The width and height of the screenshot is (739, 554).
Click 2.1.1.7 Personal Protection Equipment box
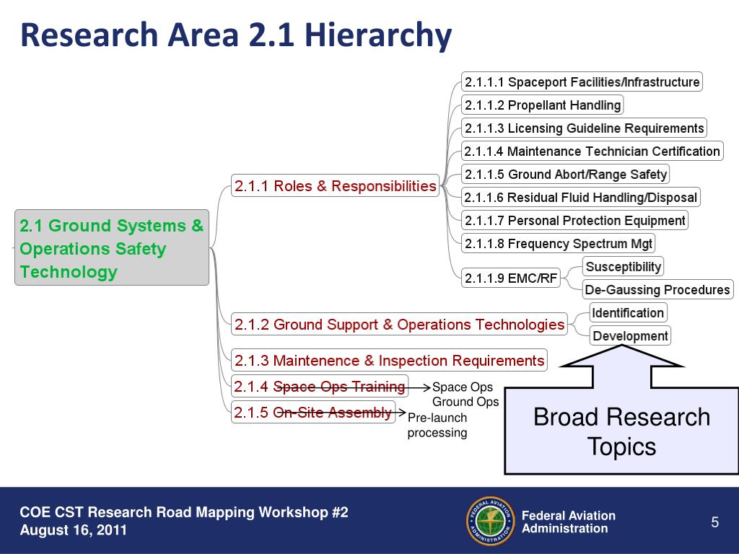pos(574,220)
